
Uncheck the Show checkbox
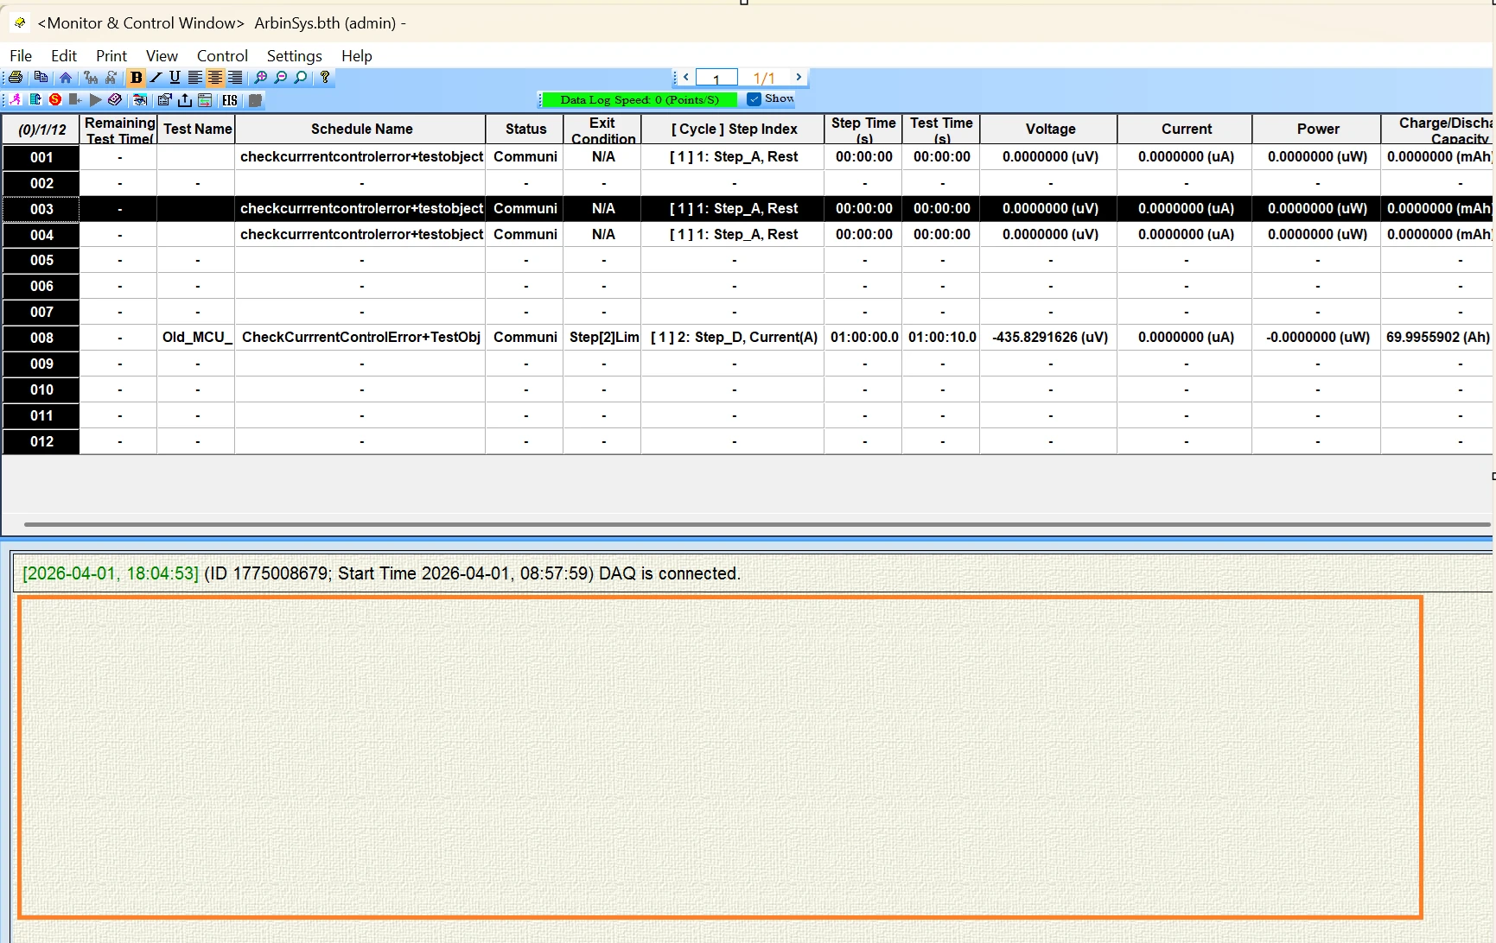[x=754, y=98]
